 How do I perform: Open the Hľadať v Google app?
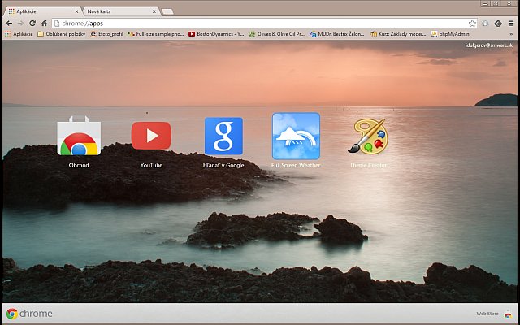coord(223,136)
